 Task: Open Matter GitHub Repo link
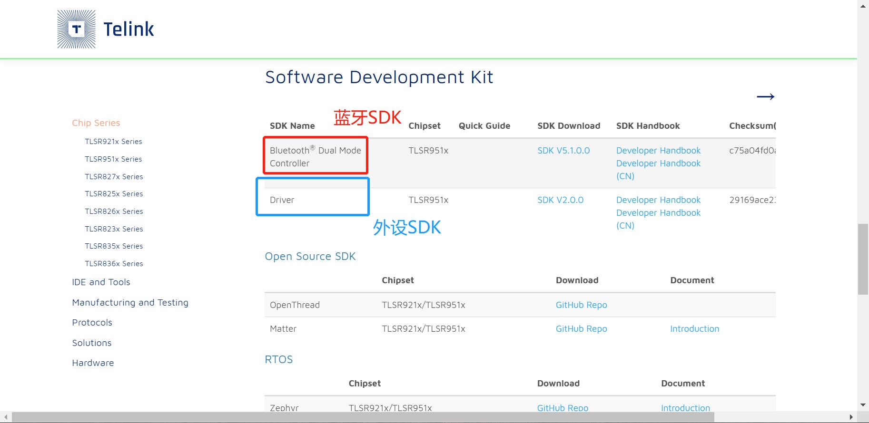click(581, 329)
